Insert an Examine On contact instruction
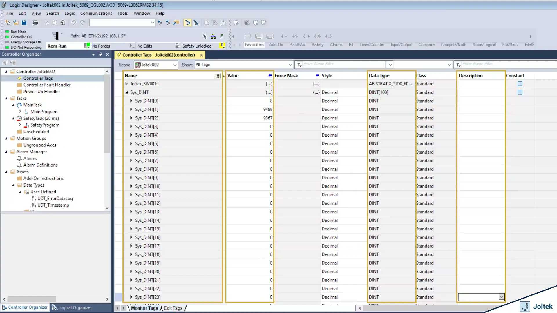557x313 pixels. click(x=284, y=36)
